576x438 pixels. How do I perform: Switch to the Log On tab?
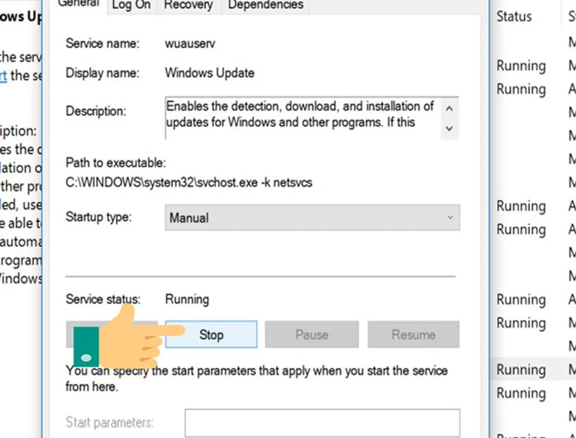tap(132, 5)
